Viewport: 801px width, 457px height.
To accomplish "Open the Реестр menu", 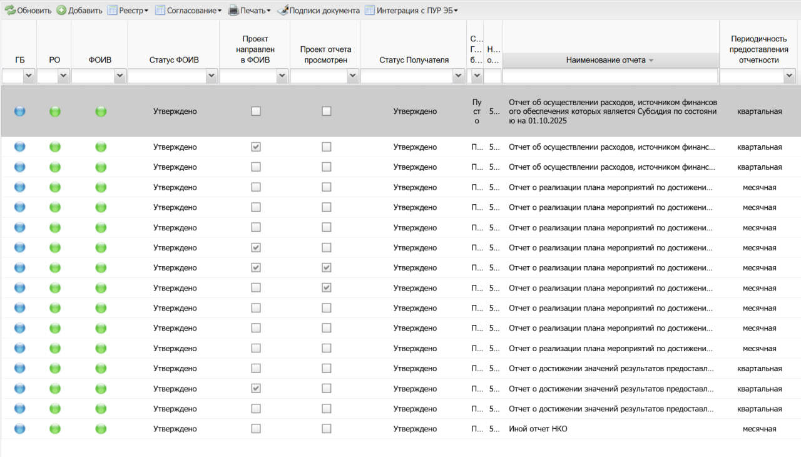I will pos(133,10).
